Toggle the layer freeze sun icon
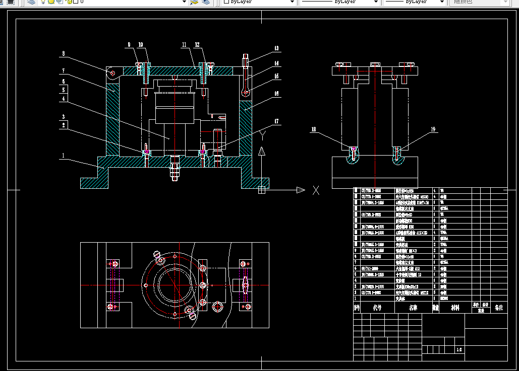The height and width of the screenshot is (371, 519). coord(51,2)
